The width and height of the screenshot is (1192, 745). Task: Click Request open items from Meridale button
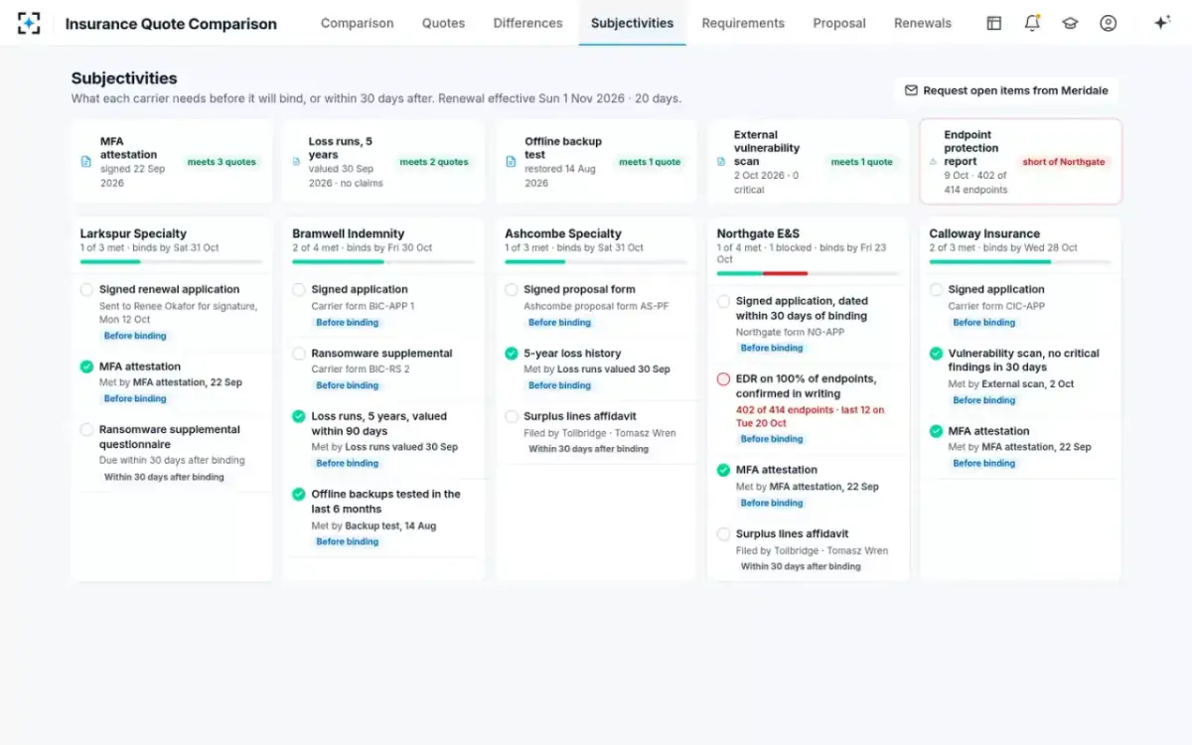[x=1006, y=90]
